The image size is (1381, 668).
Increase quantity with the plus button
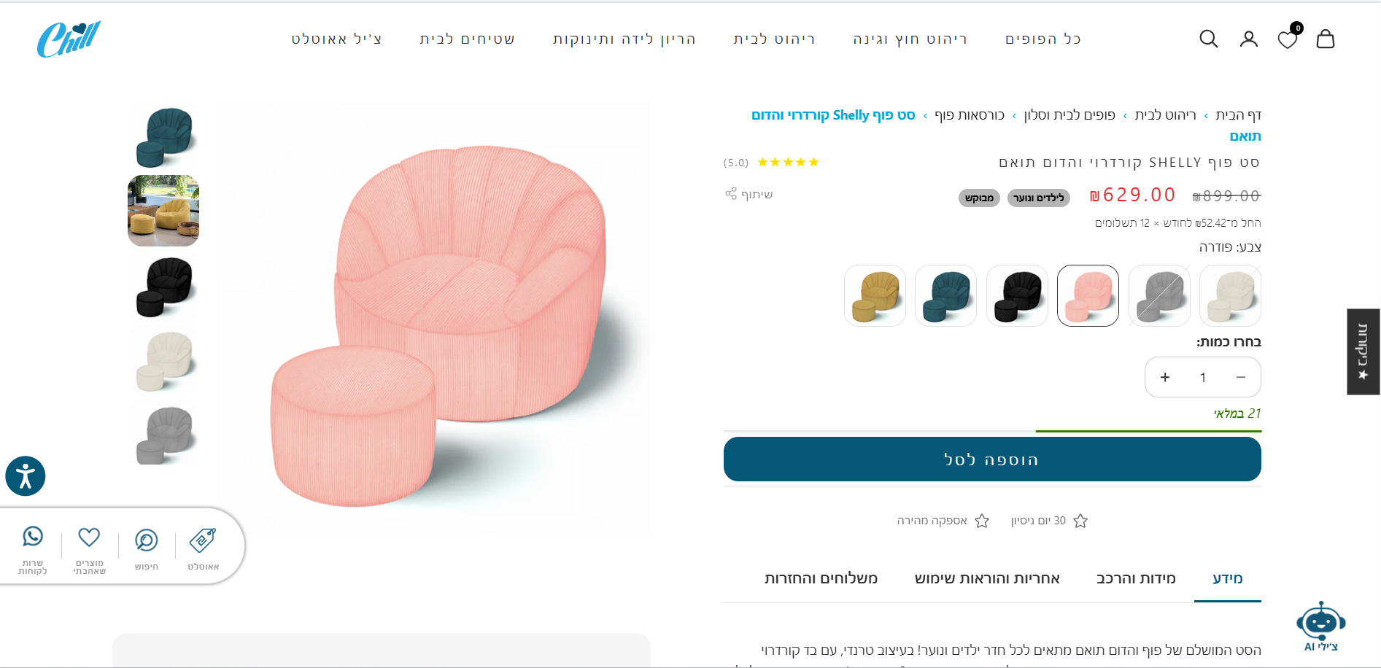[x=1165, y=377]
